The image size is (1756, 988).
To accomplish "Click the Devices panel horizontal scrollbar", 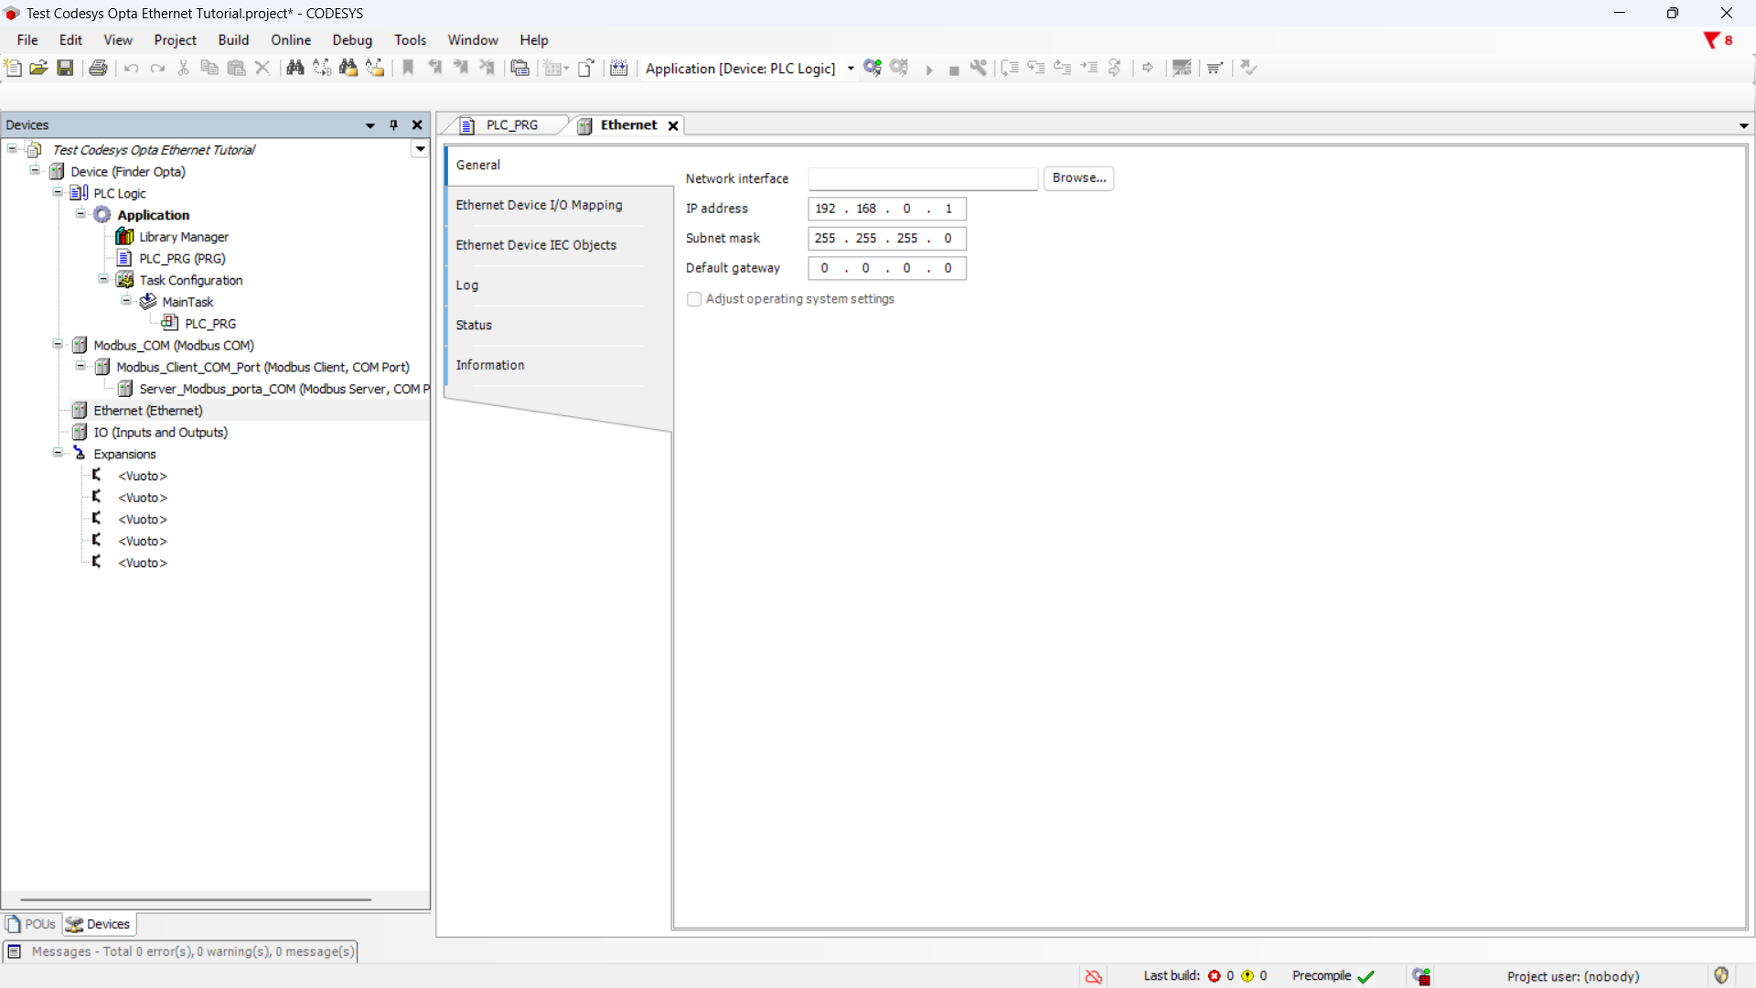I will click(x=196, y=899).
